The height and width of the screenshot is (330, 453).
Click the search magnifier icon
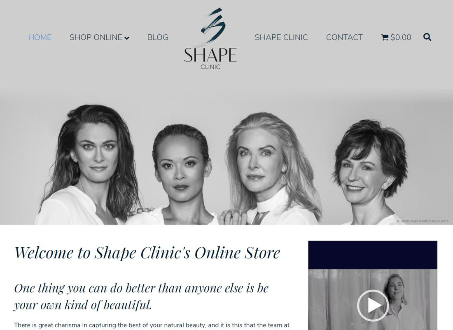[427, 37]
